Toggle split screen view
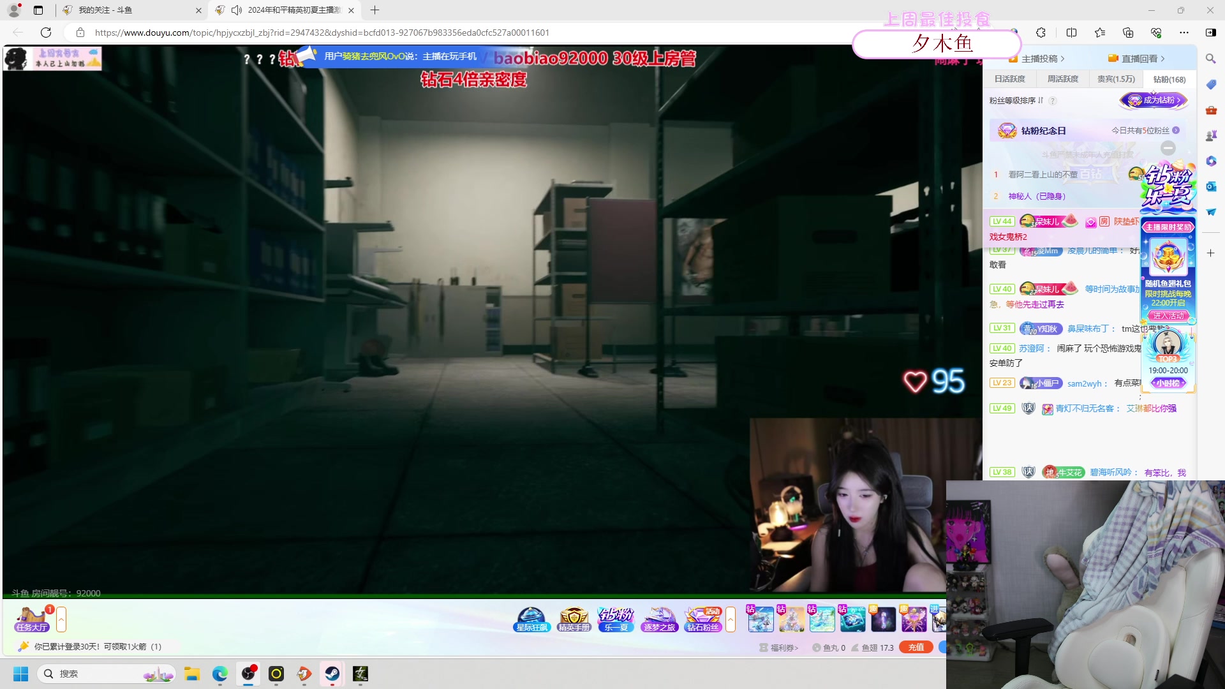The image size is (1225, 689). [1072, 33]
